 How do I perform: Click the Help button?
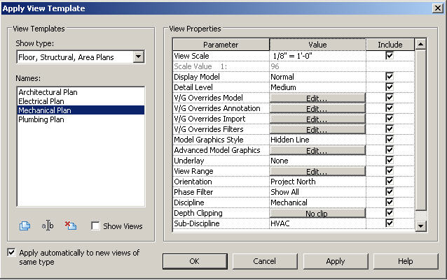coord(406,261)
